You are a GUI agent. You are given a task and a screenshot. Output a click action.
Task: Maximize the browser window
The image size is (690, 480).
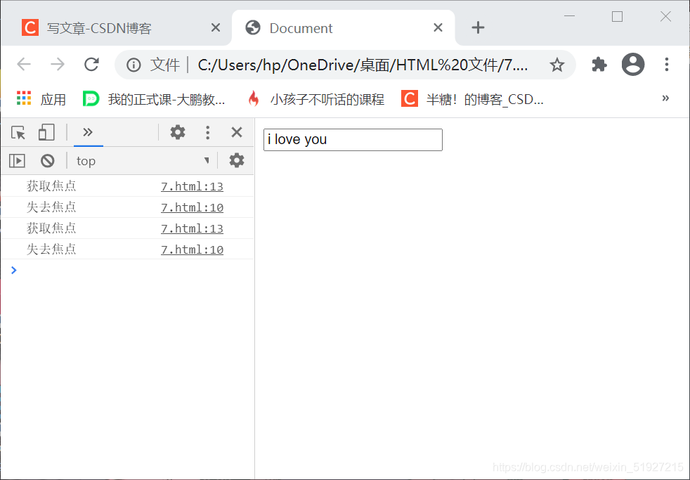618,17
